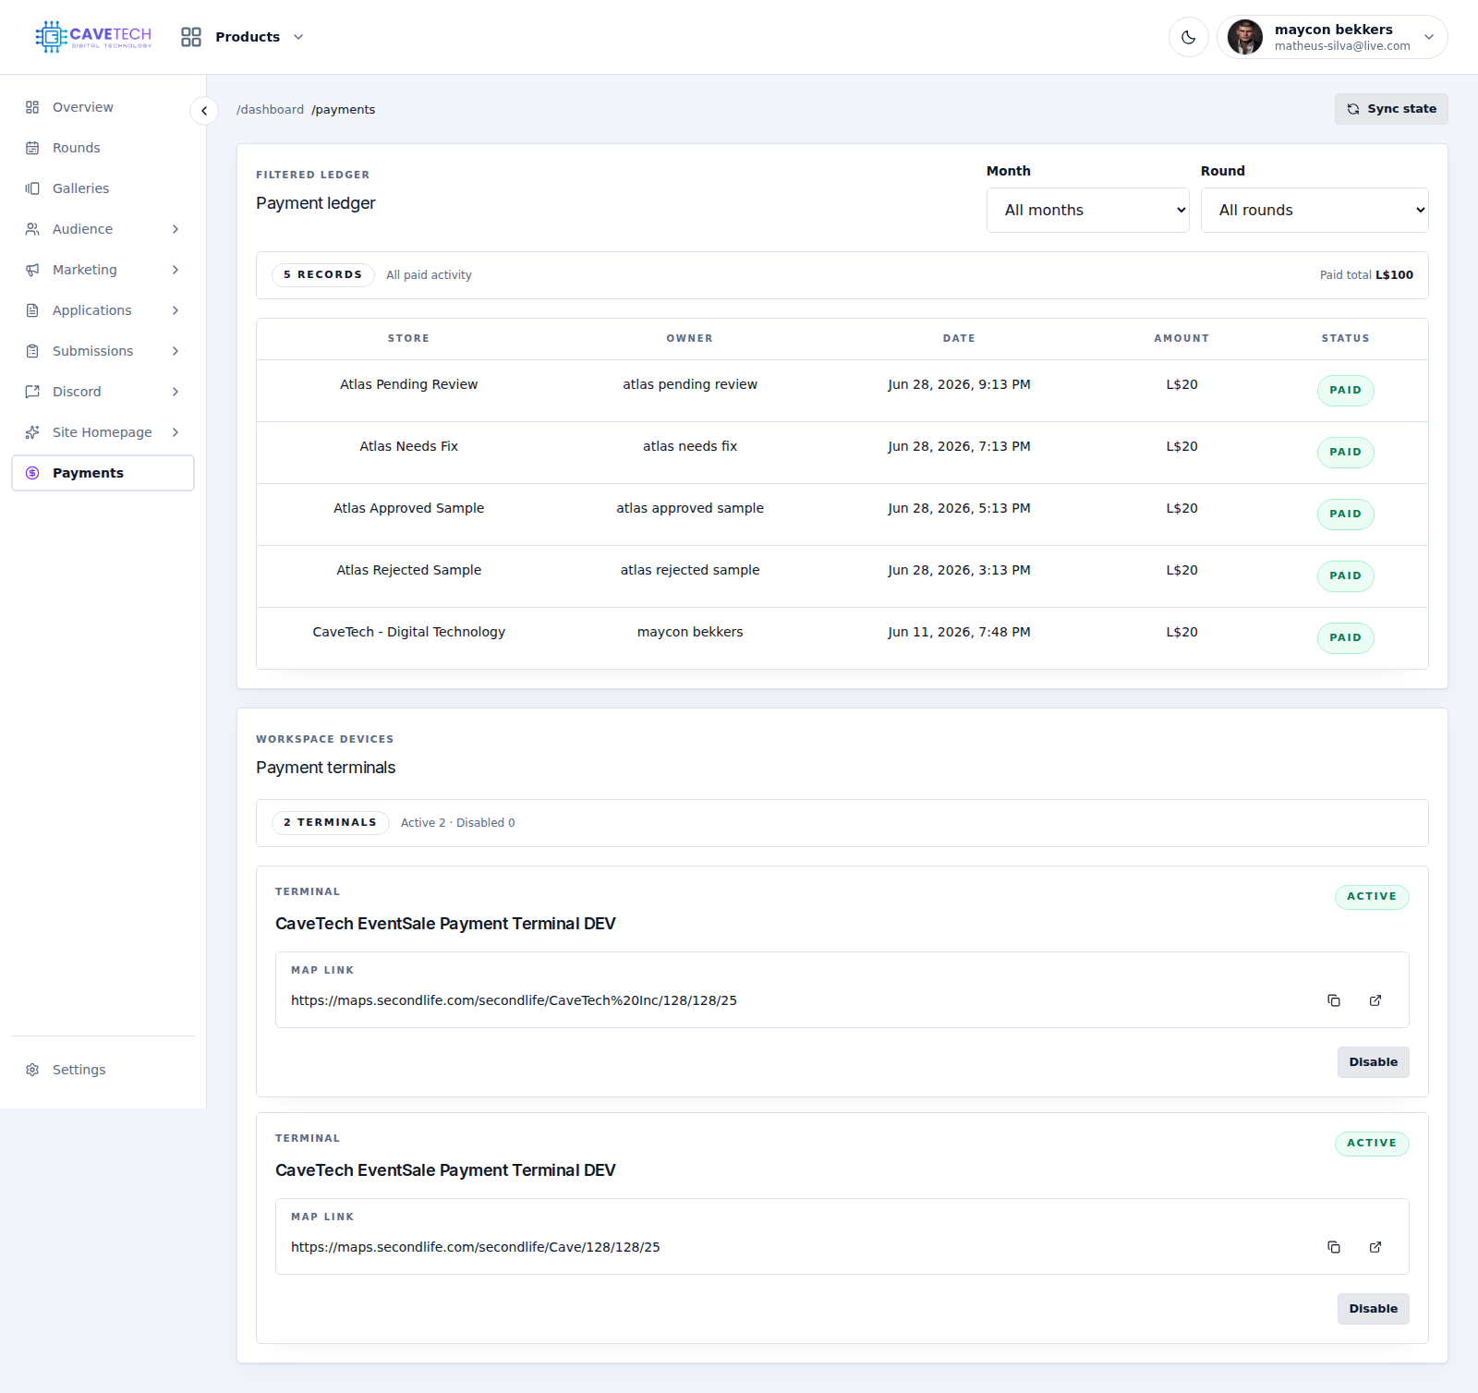The height and width of the screenshot is (1393, 1478).
Task: Click the 5 RECORDS badge
Action: pos(323,275)
